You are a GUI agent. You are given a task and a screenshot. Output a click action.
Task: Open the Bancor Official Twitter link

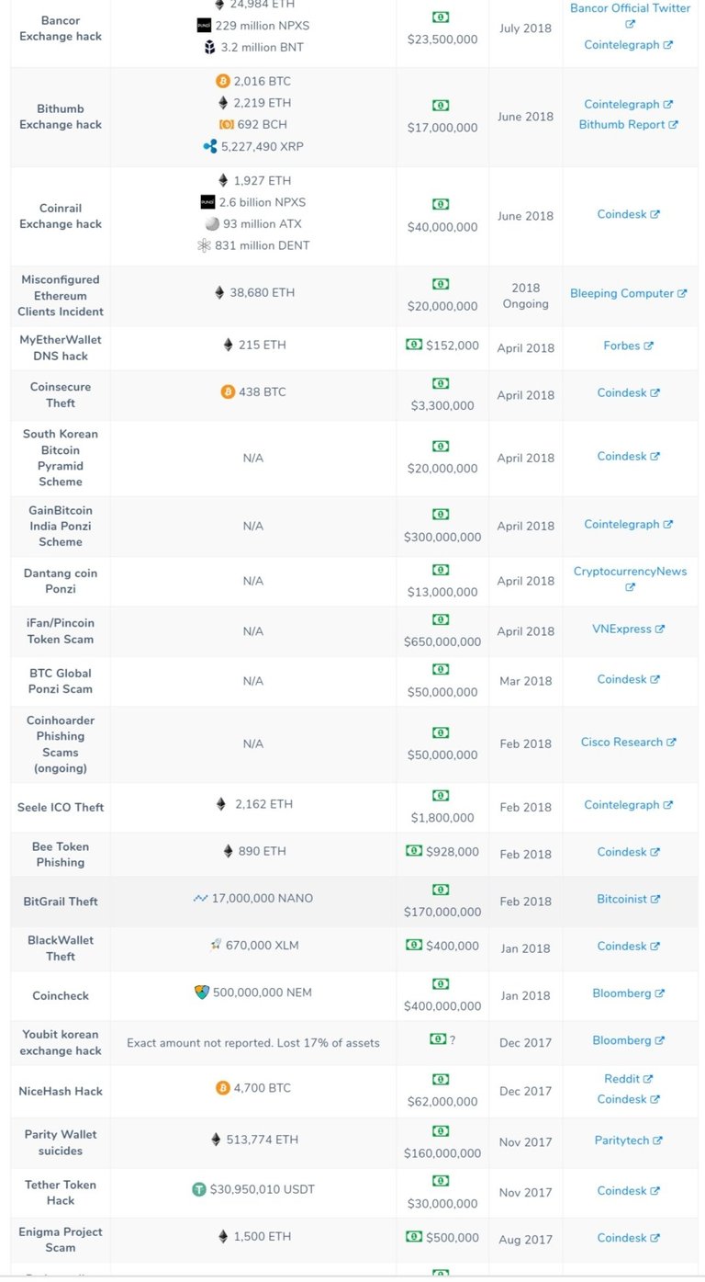[630, 8]
